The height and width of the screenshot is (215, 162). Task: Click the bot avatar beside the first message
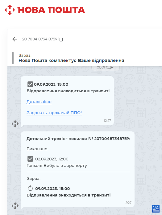pyautogui.click(x=15, y=124)
